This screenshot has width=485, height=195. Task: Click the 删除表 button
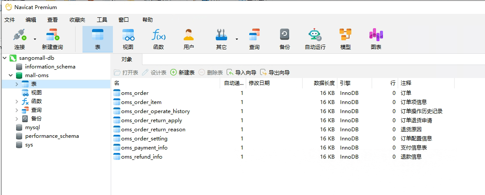point(211,72)
